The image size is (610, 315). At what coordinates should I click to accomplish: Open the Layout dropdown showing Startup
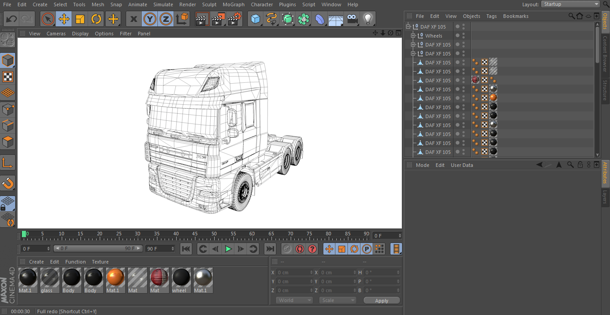coord(571,4)
